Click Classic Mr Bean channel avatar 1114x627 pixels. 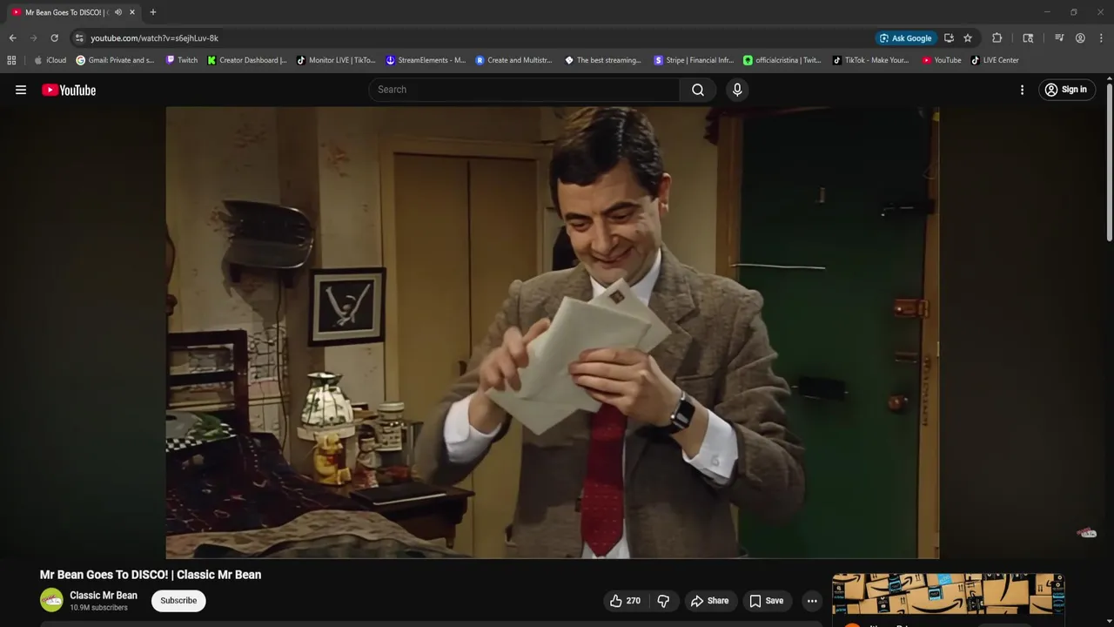(52, 600)
